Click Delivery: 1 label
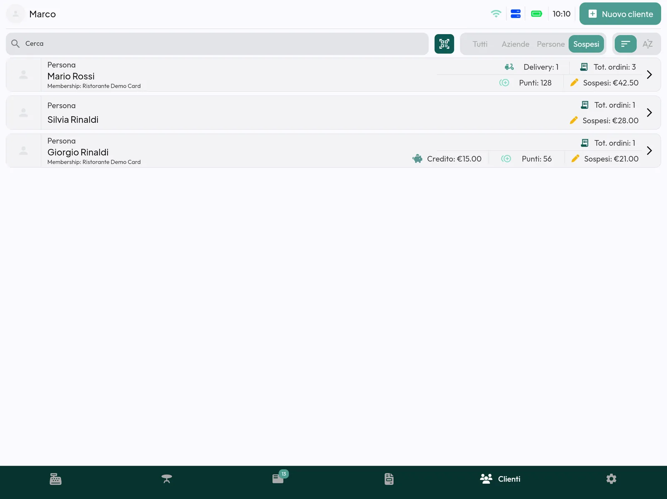This screenshot has height=499, width=667. (541, 67)
